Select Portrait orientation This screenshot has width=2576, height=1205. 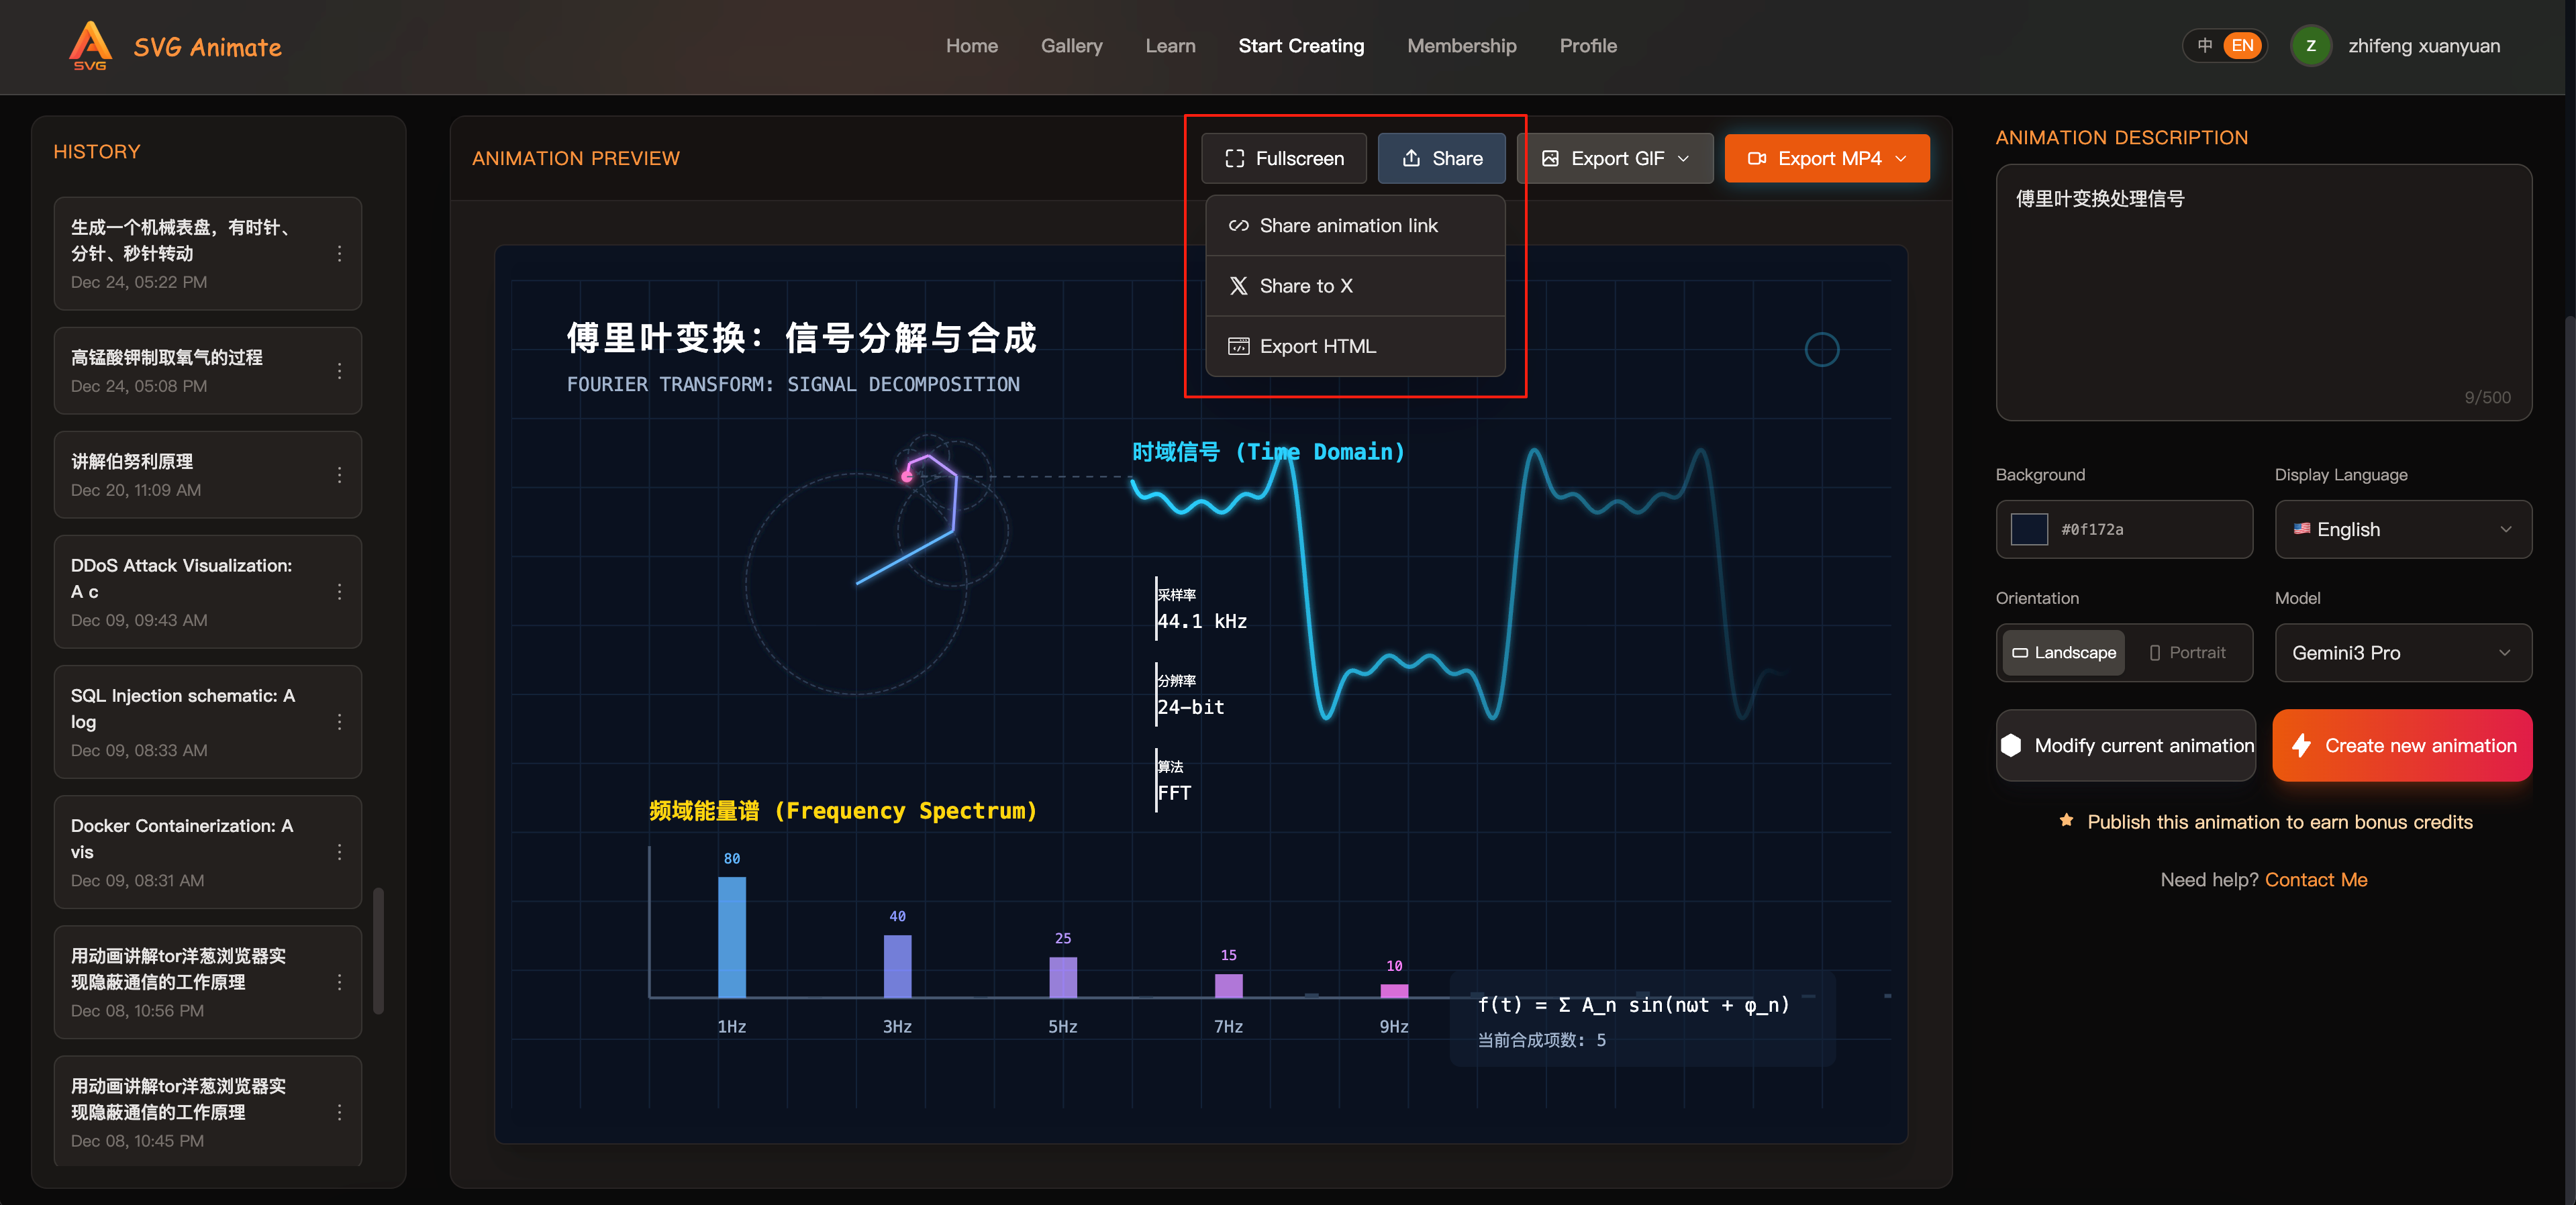click(2187, 653)
